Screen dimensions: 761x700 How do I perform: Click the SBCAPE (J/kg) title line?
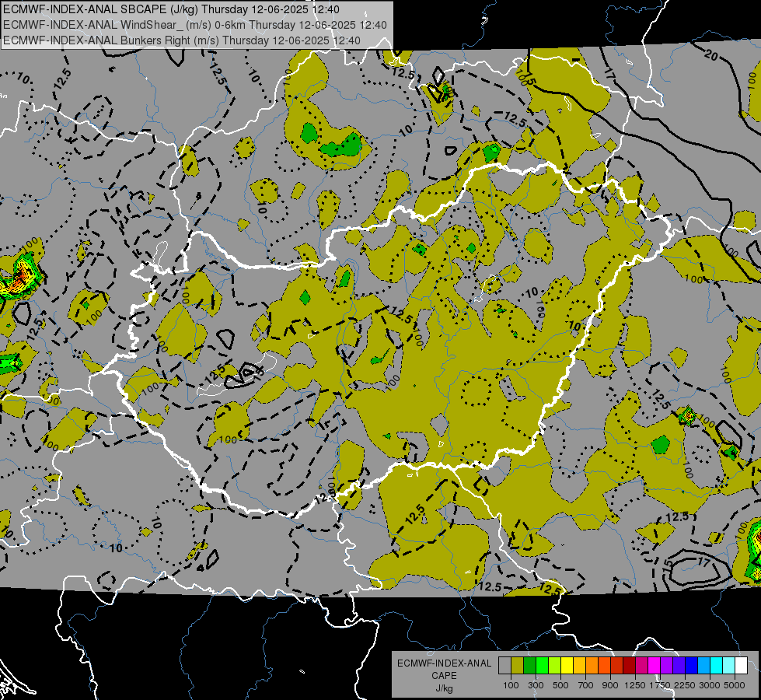[171, 9]
